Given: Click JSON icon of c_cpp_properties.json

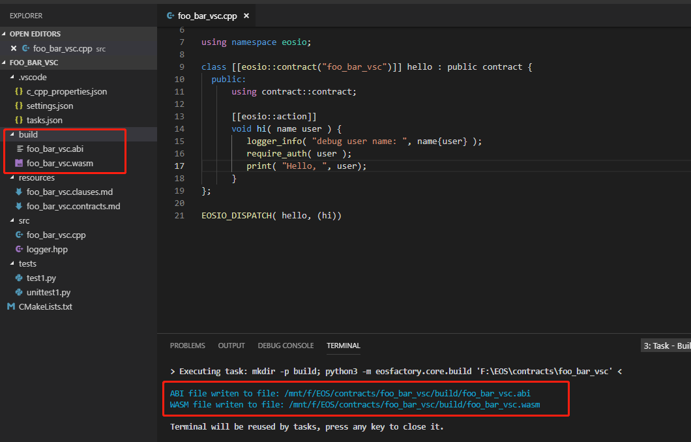Looking at the screenshot, I should point(19,91).
